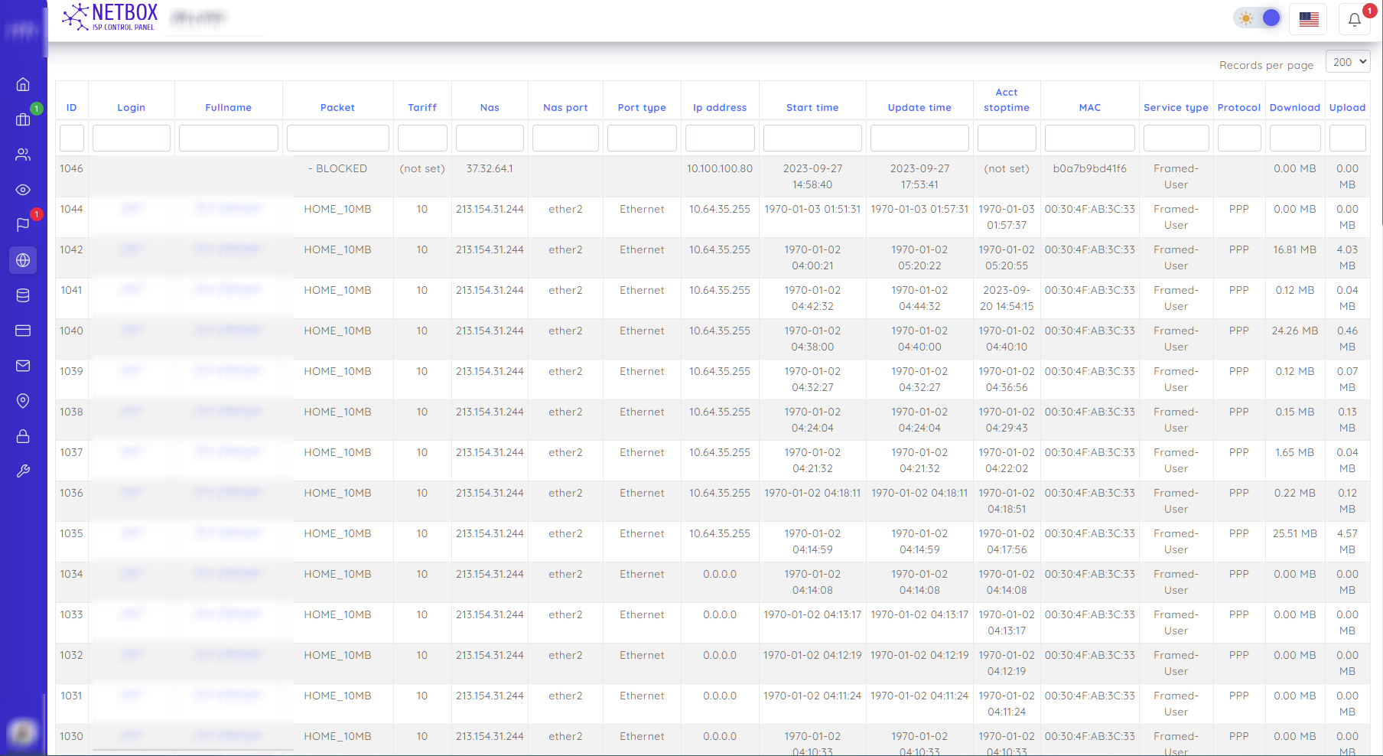Sort table by Login column header

(131, 108)
